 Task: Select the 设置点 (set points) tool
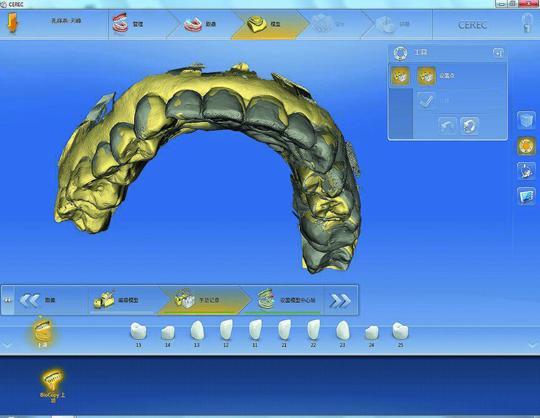pyautogui.click(x=427, y=76)
